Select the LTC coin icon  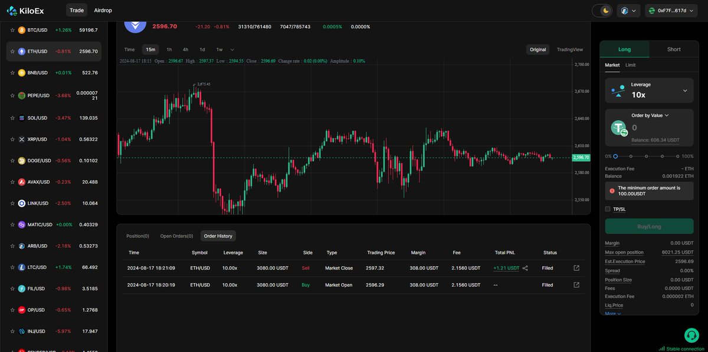click(x=22, y=267)
